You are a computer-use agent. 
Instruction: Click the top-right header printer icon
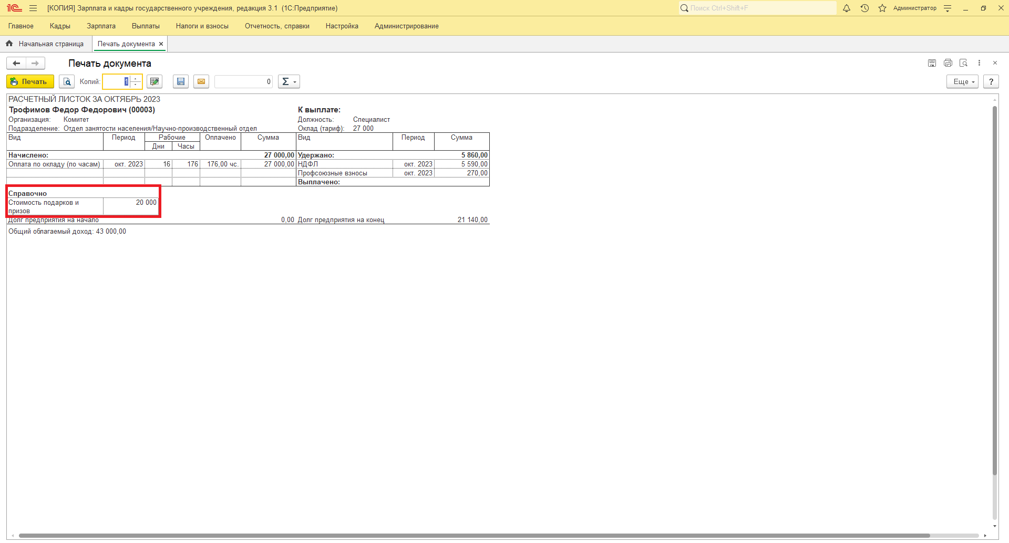(x=948, y=63)
